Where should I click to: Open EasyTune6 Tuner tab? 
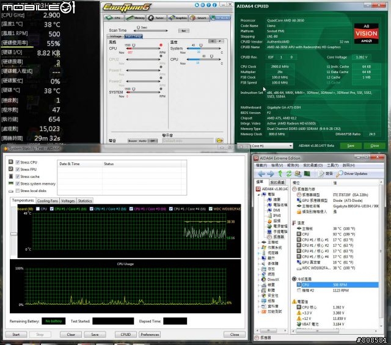pos(156,18)
